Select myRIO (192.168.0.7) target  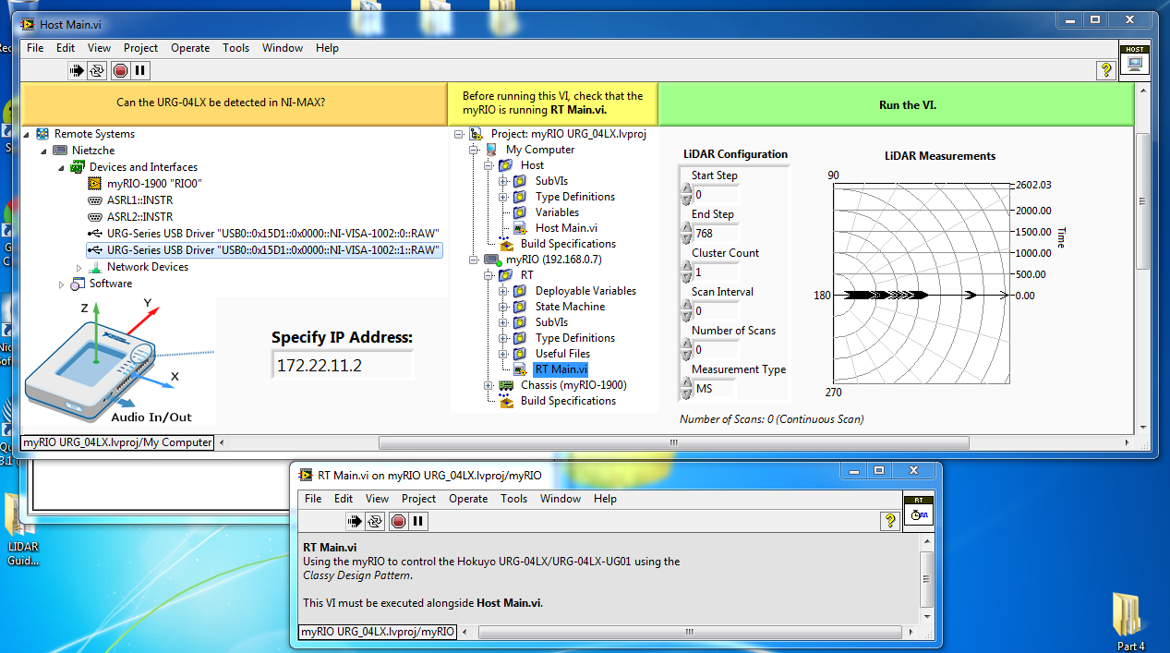coord(553,260)
